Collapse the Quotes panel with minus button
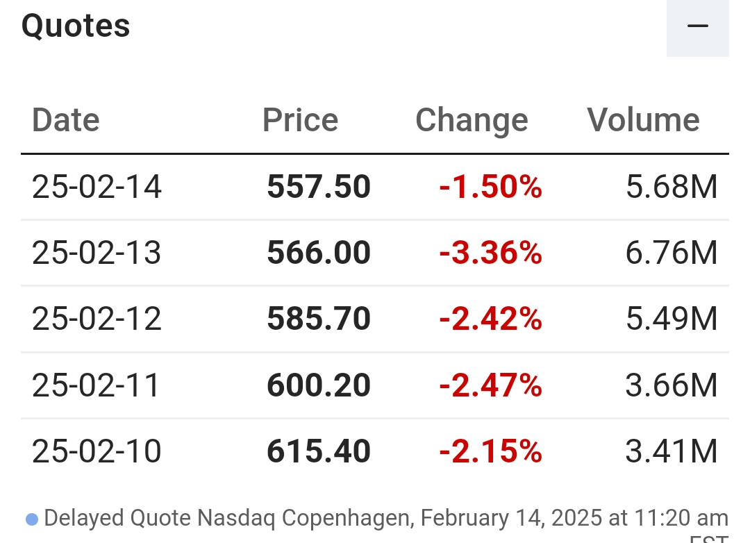This screenshot has height=543, width=750. [x=697, y=27]
